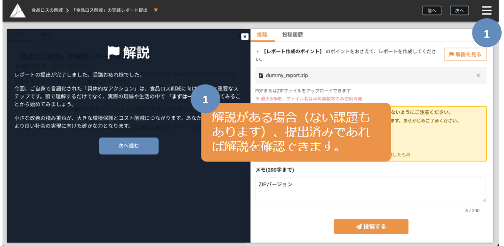Screen dimensions: 504x246
Task: Click the 解説を見る button
Action: click(x=465, y=54)
